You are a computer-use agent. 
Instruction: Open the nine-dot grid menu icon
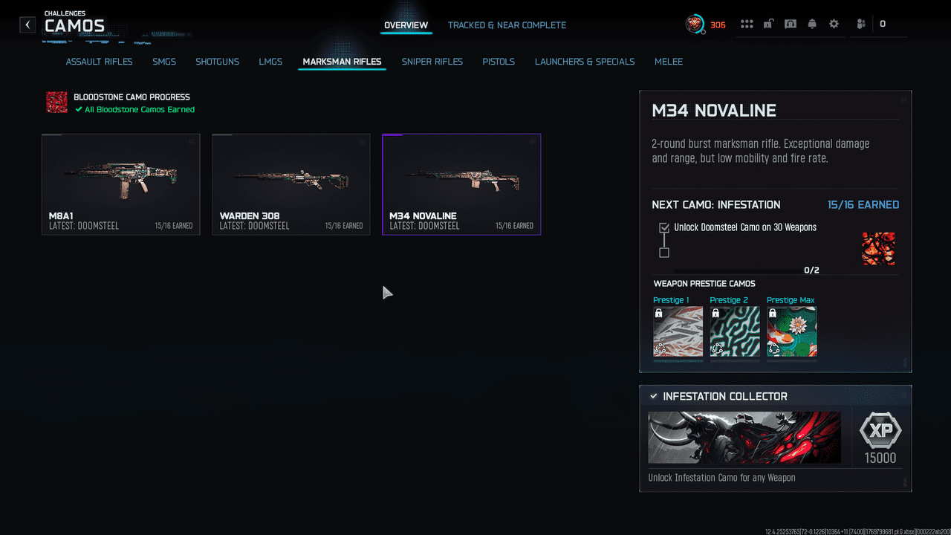tap(747, 25)
